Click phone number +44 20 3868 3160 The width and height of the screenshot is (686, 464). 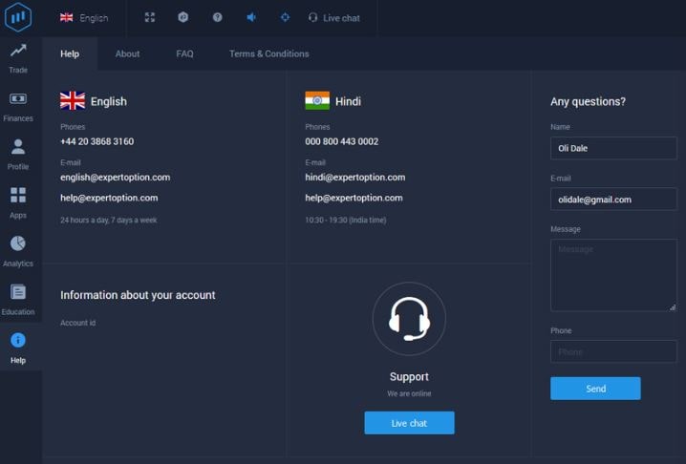97,141
